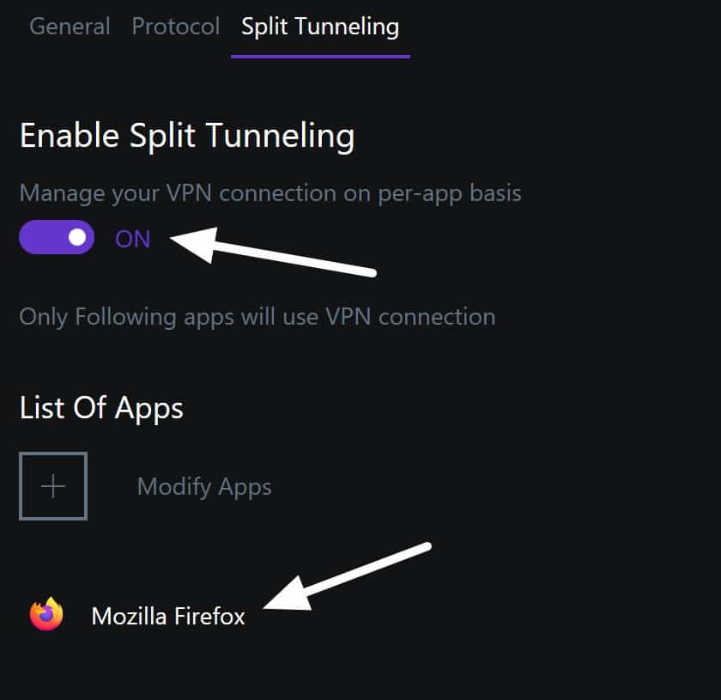This screenshot has width=721, height=700.
Task: Select the Split Tunneling tab
Action: click(x=320, y=27)
